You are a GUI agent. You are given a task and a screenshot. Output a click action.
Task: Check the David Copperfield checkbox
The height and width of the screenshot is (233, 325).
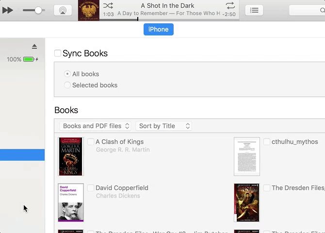pyautogui.click(x=91, y=188)
